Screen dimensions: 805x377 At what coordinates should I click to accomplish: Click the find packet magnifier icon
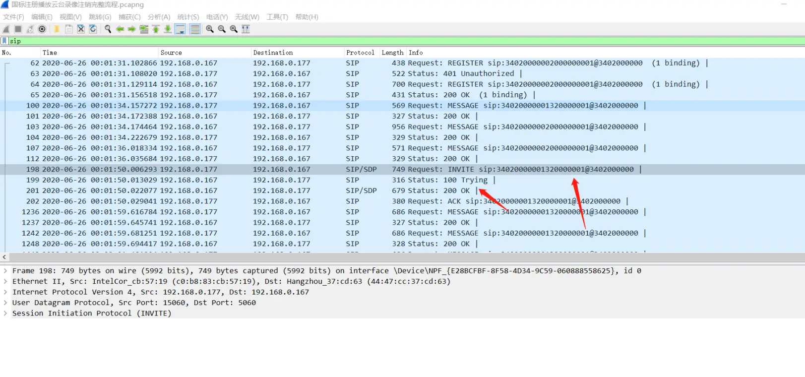(x=108, y=29)
